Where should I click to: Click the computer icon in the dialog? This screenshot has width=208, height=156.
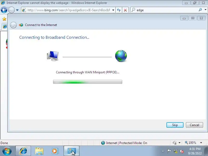click(x=53, y=56)
